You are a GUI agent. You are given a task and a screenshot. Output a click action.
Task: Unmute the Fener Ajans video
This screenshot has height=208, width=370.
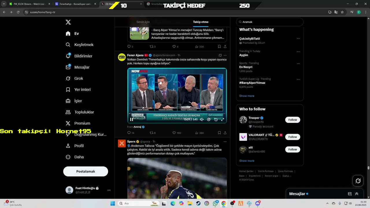tap(202, 119)
